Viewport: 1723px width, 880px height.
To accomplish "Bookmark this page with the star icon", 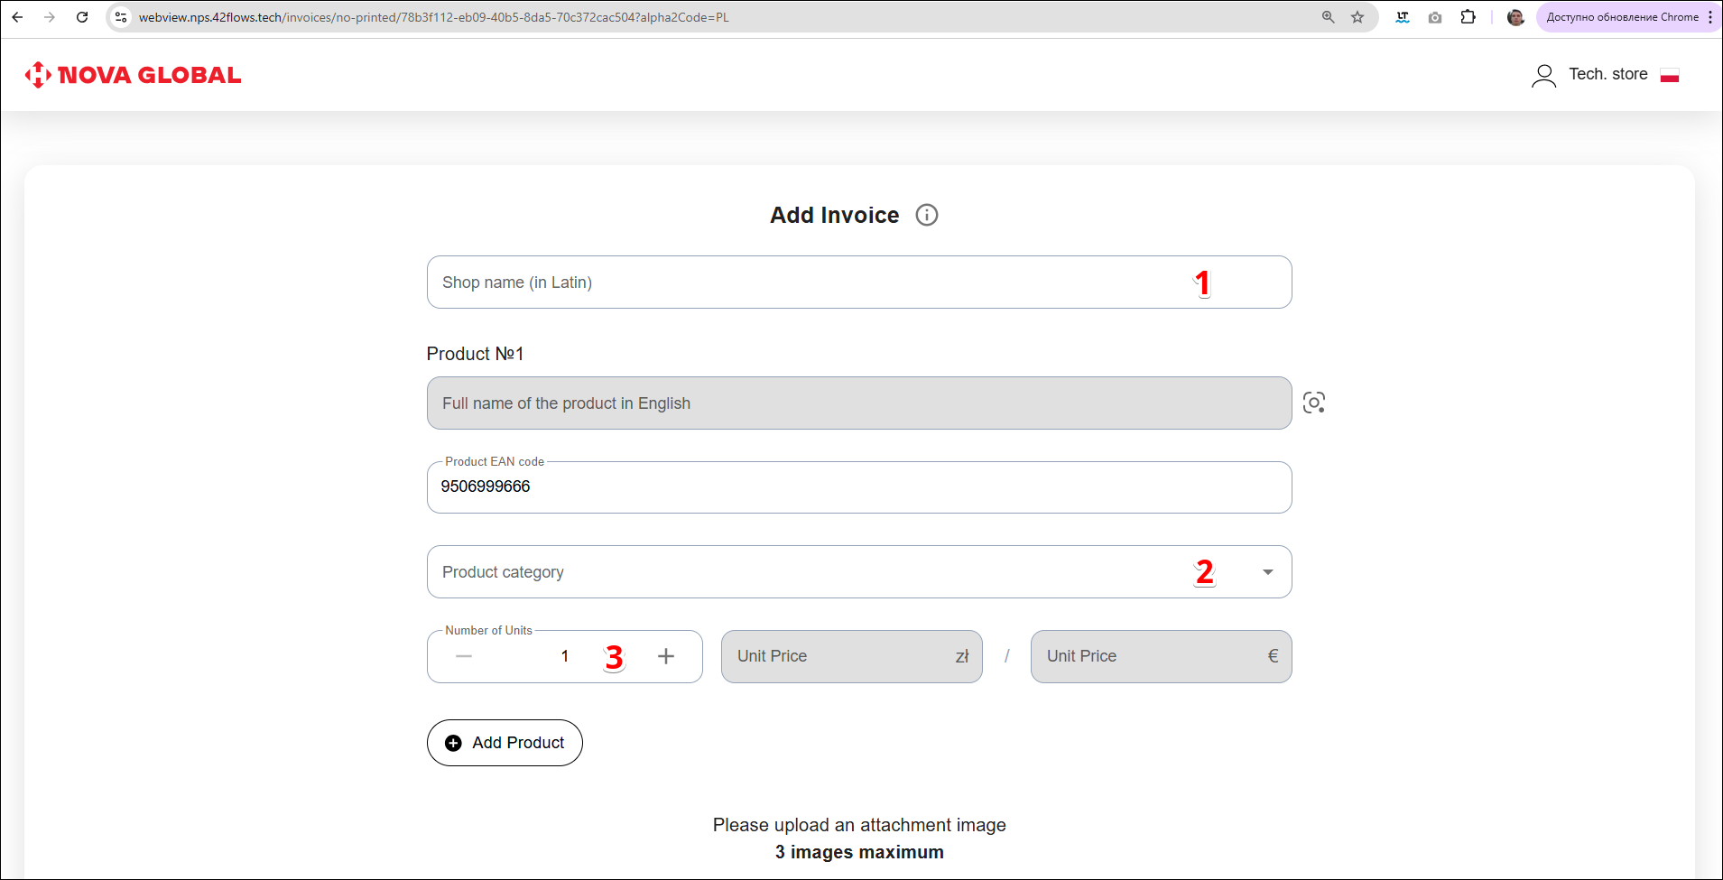I will pos(1357,17).
